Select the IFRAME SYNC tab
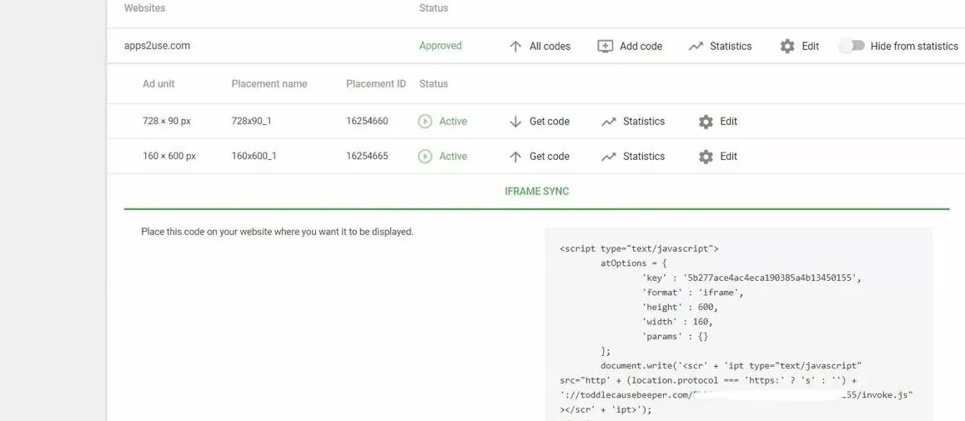The image size is (965, 421). (x=536, y=192)
